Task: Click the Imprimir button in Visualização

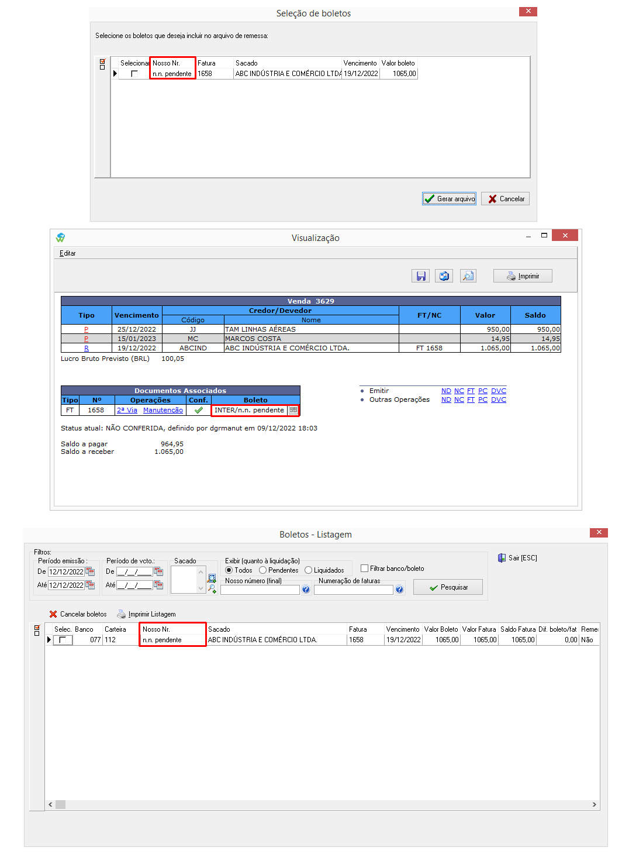Action: [x=523, y=276]
